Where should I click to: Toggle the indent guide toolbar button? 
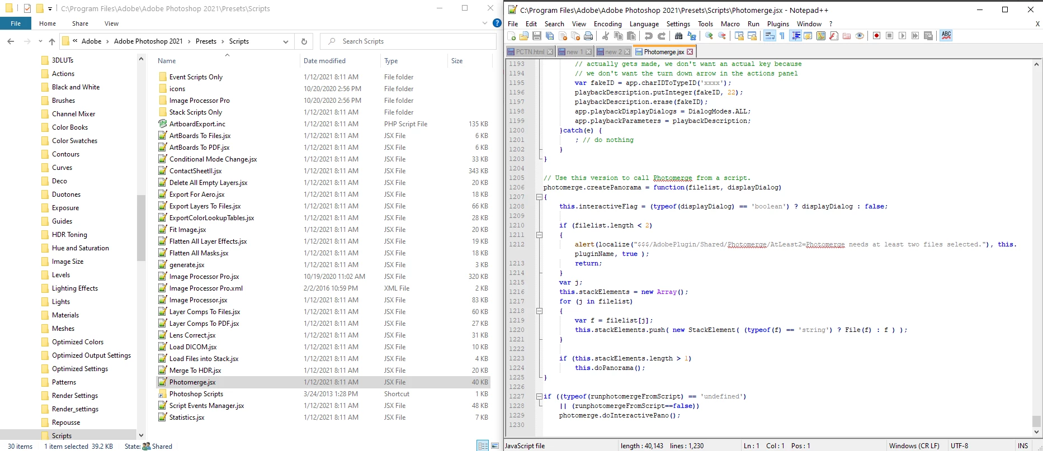click(x=795, y=36)
